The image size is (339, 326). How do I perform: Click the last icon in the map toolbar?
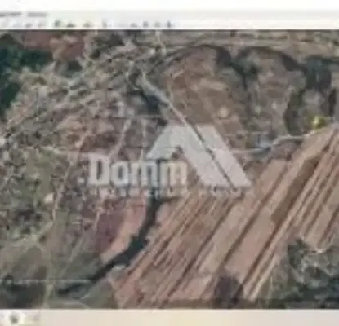[x=169, y=24]
